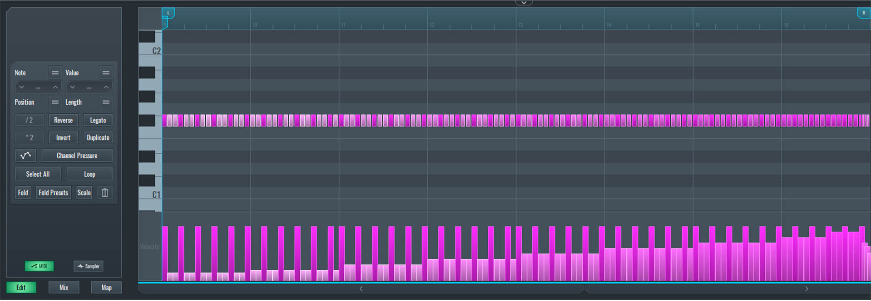Screen dimensions: 871x301
Task: Click the Select All button
Action: (x=38, y=174)
